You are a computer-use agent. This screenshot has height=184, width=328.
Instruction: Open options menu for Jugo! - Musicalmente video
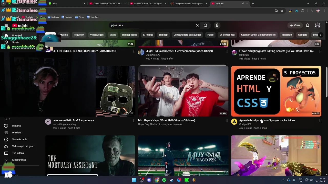[x=227, y=51]
